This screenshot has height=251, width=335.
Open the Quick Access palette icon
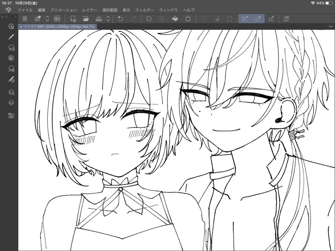click(11, 26)
